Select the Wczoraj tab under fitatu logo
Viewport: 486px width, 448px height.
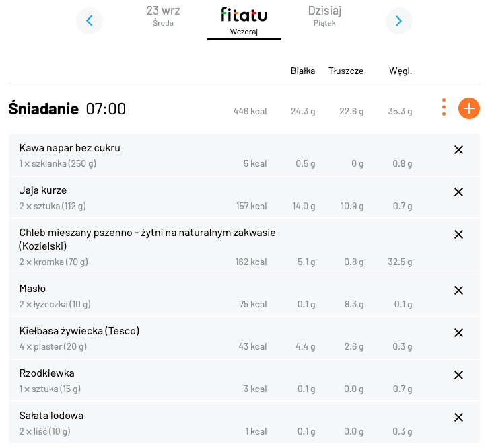tap(244, 22)
